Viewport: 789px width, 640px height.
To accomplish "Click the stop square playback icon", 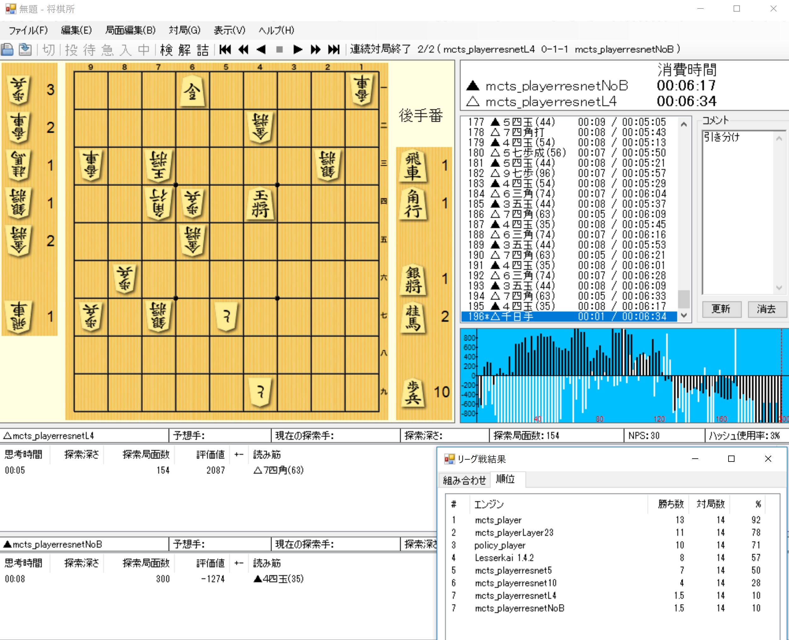I will point(279,49).
